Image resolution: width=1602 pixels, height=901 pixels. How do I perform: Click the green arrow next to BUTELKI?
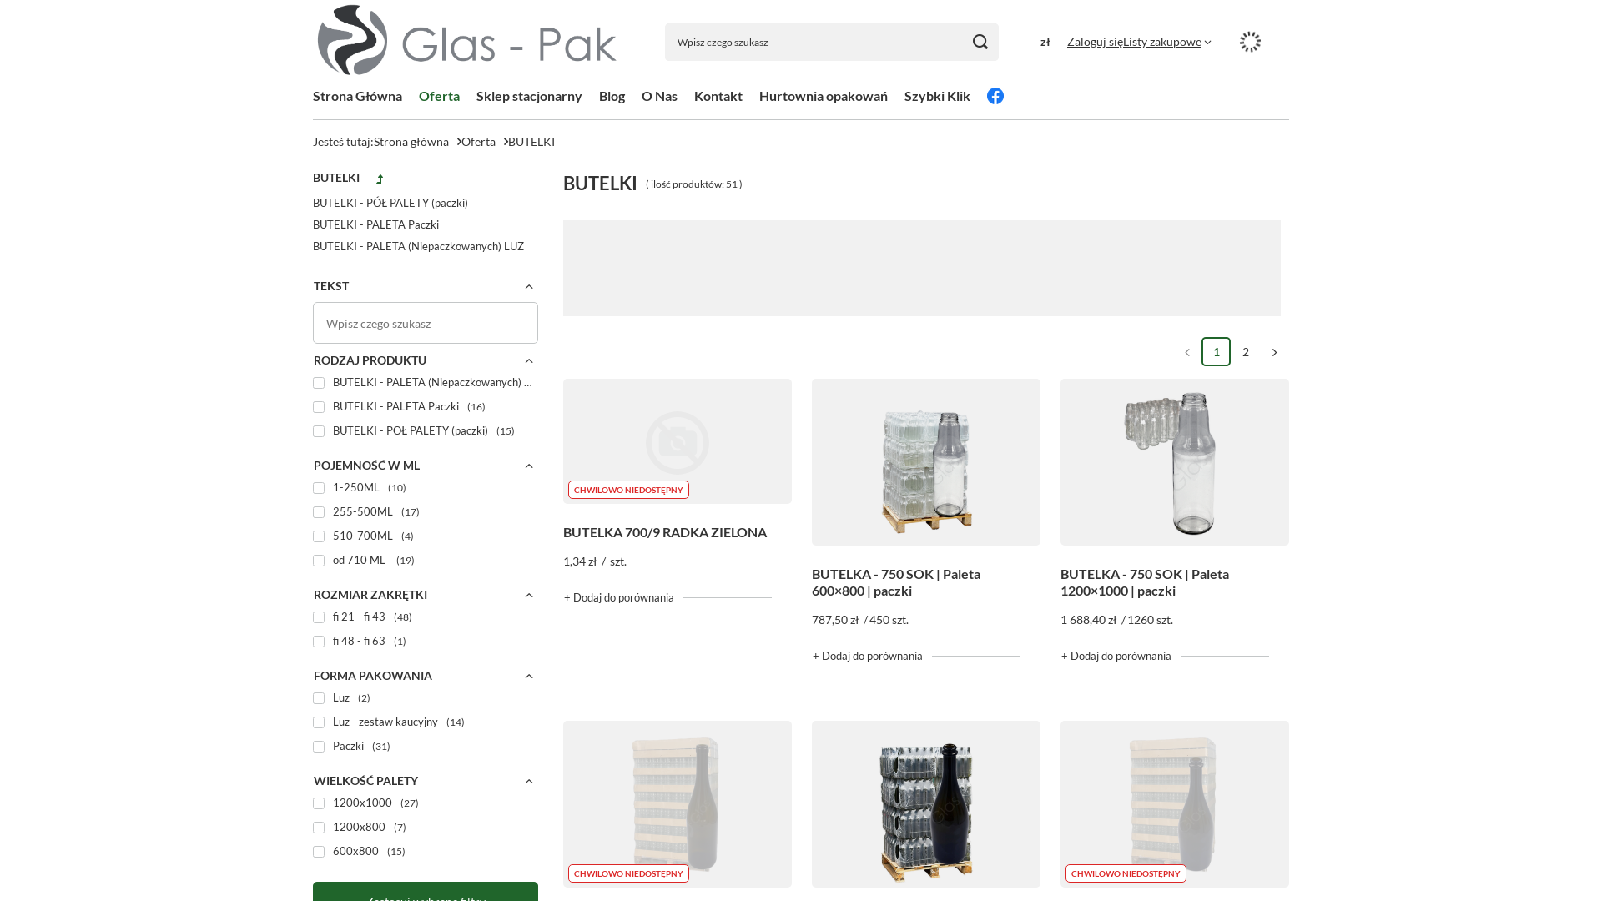380,179
